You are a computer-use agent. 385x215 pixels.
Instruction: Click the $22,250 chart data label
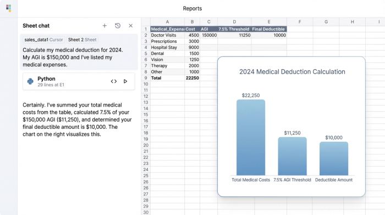point(251,96)
